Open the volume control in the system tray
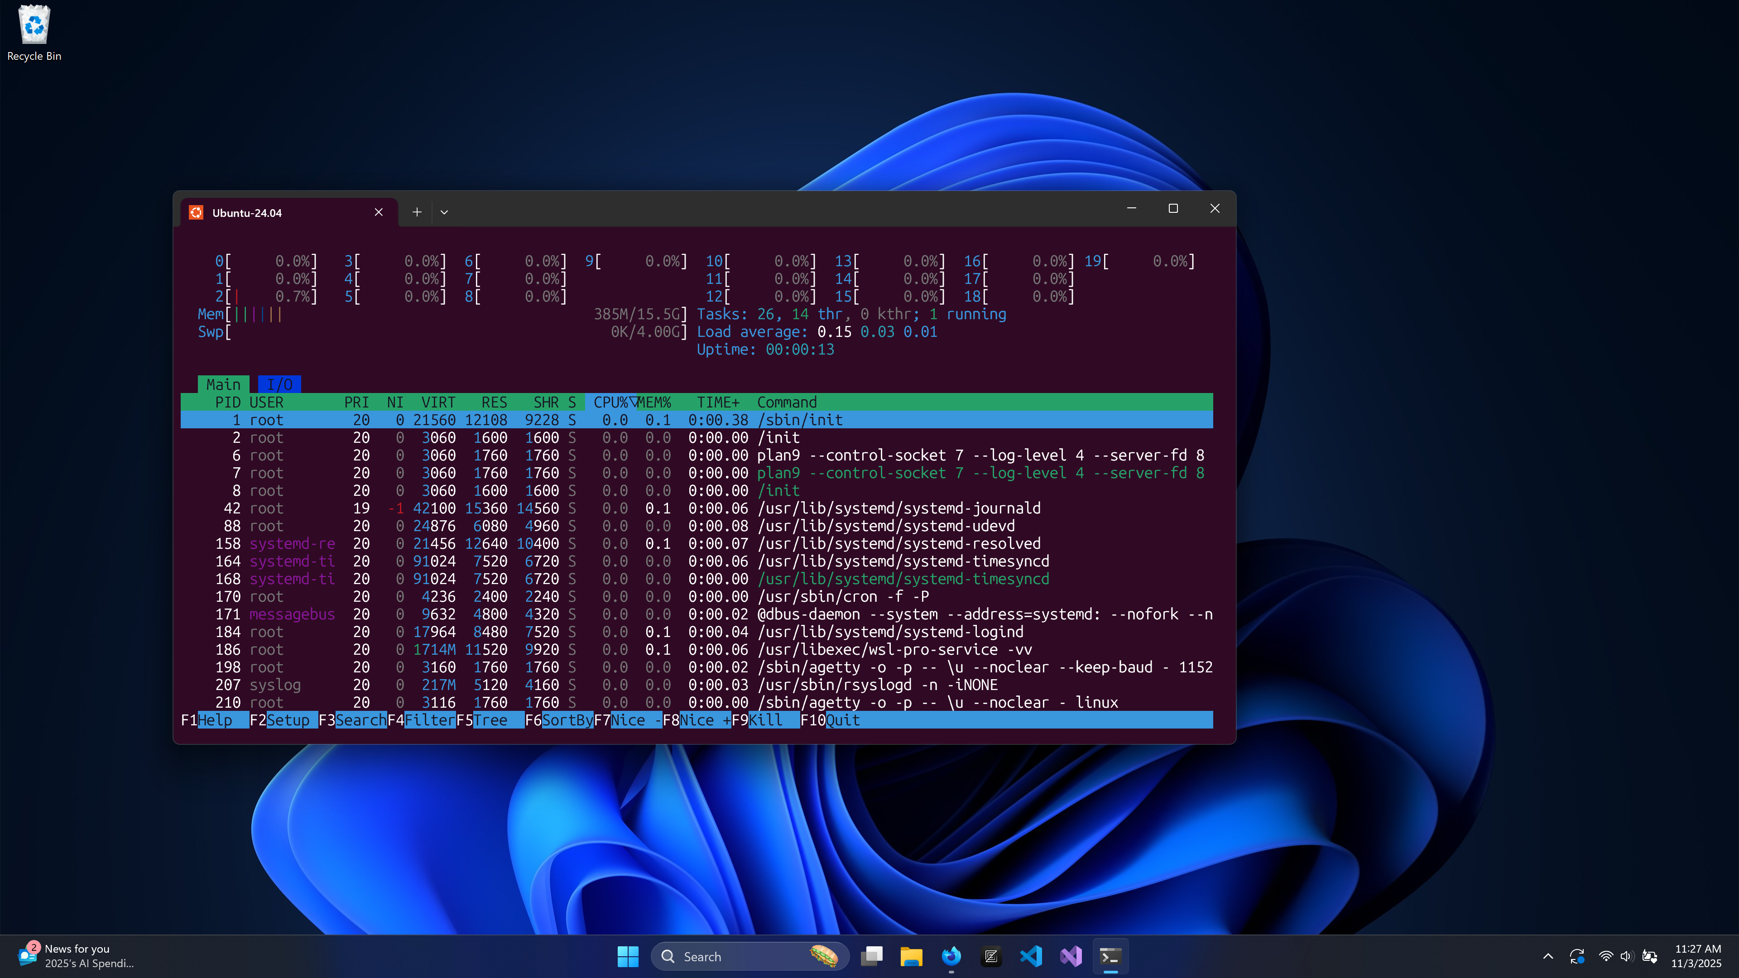 pos(1626,956)
